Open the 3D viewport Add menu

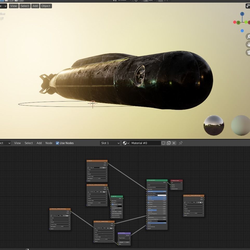click(x=35, y=6)
